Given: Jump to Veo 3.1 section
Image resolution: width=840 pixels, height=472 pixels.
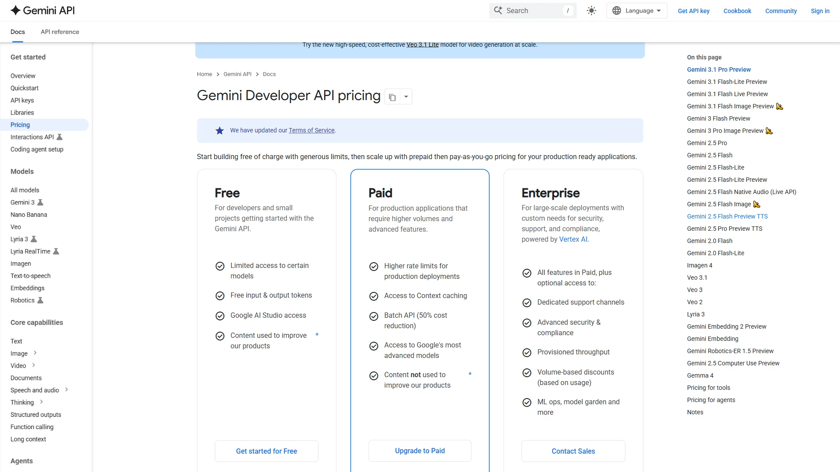Looking at the screenshot, I should [x=697, y=278].
